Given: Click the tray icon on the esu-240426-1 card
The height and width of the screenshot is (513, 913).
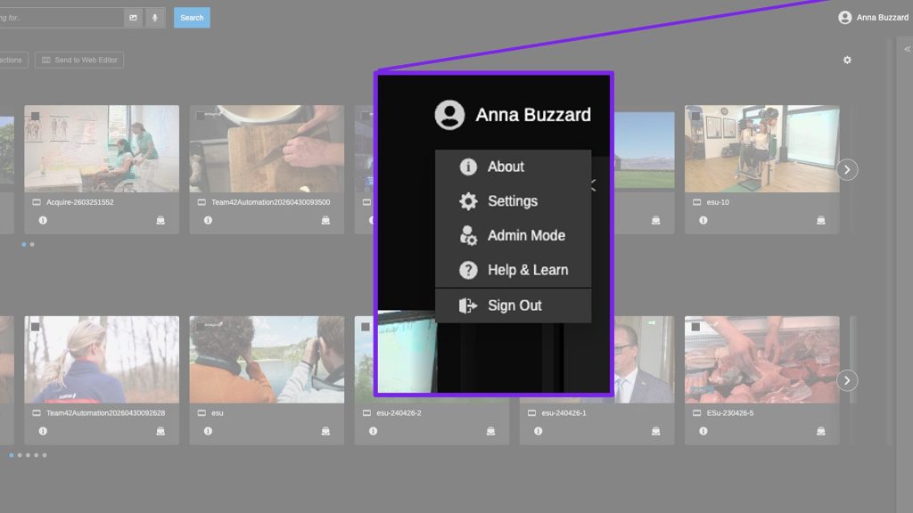Looking at the screenshot, I should [x=655, y=431].
